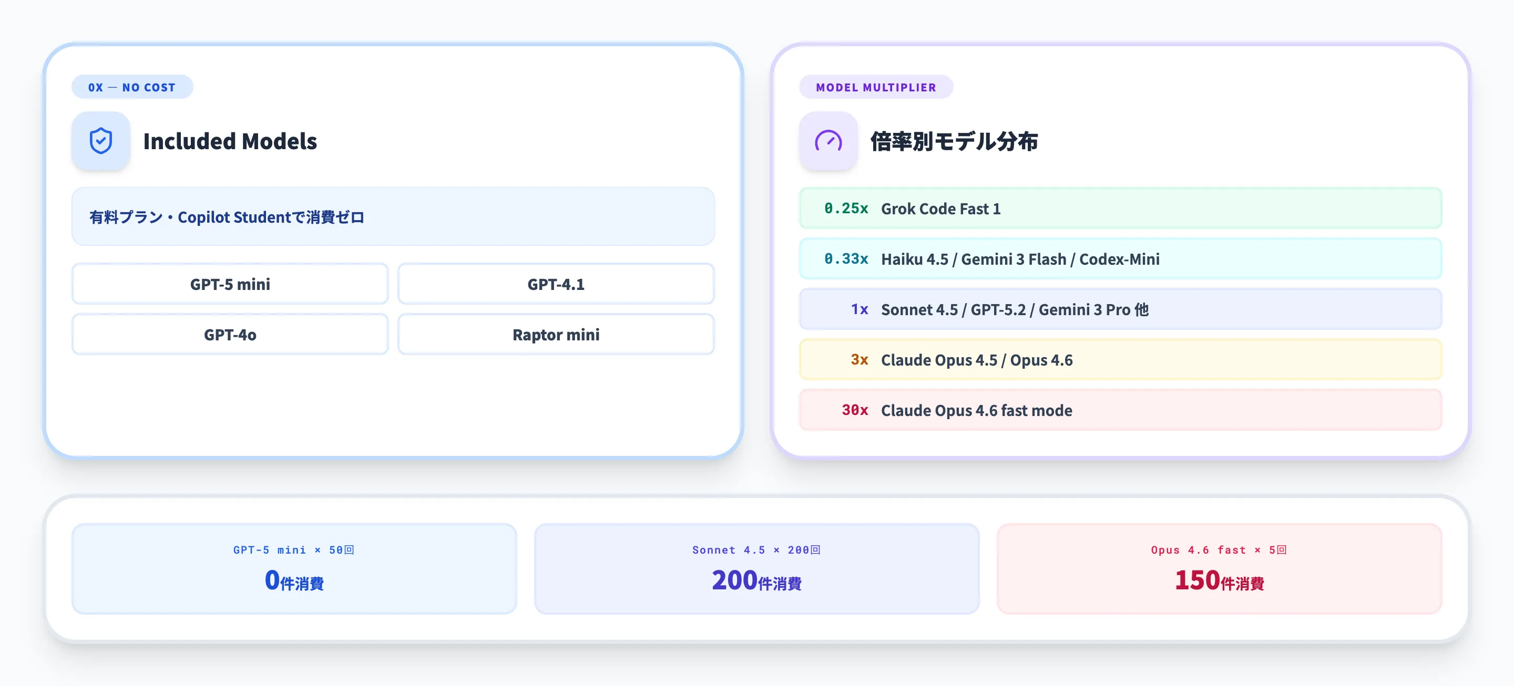
Task: Click the 30x Opus 4.6 fast mode row
Action: [x=1120, y=410]
